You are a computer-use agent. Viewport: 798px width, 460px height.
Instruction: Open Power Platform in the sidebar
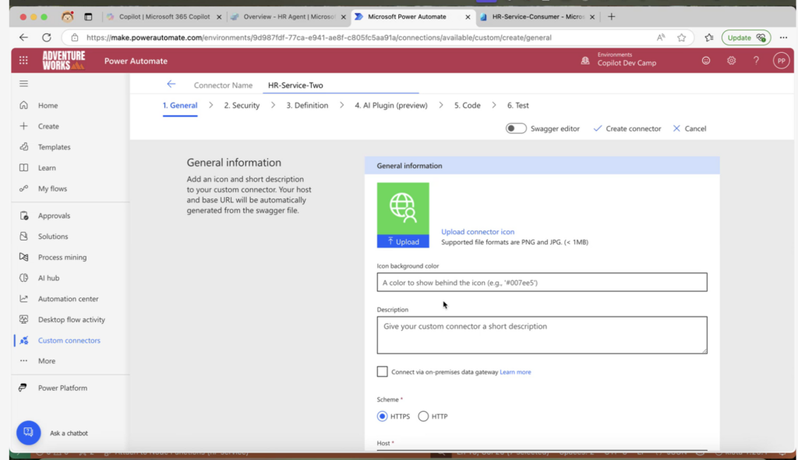coord(62,388)
